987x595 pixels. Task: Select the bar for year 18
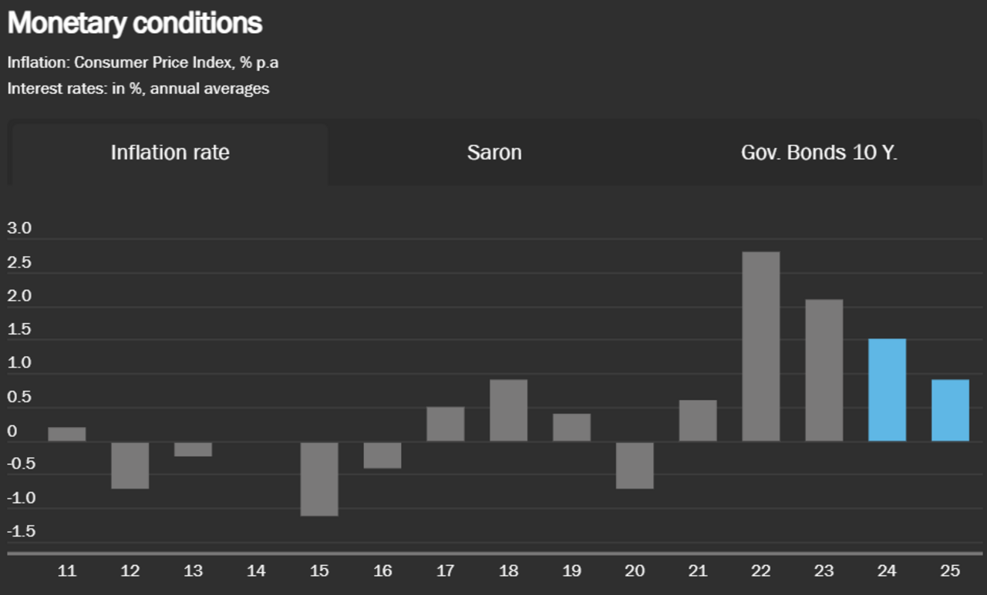tap(509, 411)
